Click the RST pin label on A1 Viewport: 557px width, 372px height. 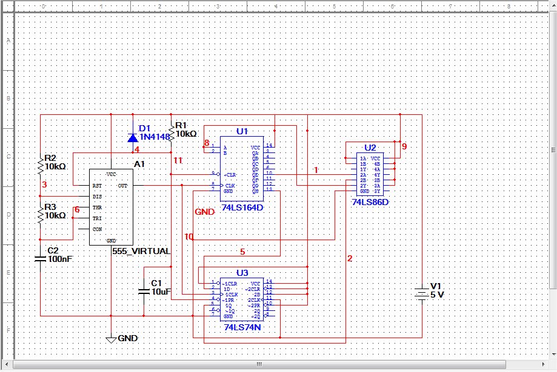tap(97, 186)
